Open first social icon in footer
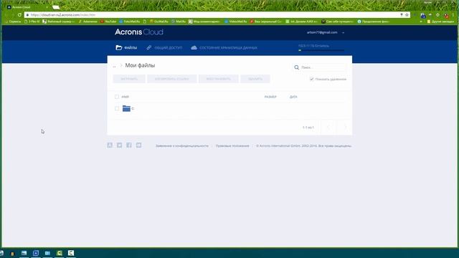 coord(110,145)
